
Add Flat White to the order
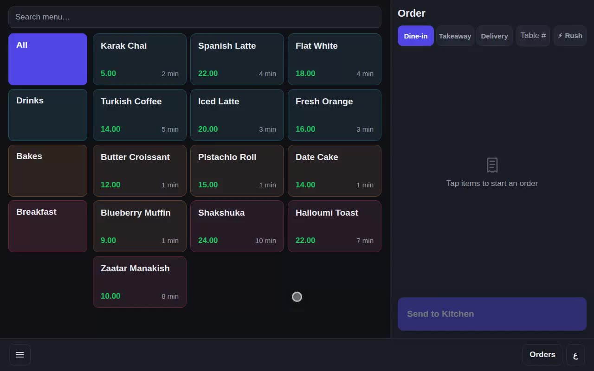point(335,59)
